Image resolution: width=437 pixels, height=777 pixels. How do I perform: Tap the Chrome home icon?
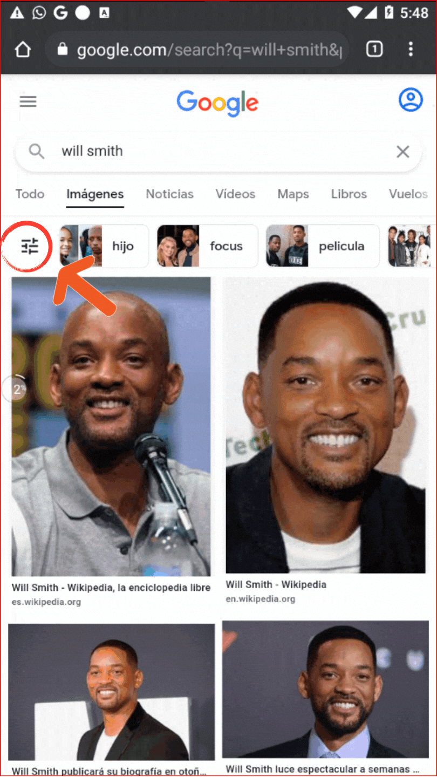tap(23, 50)
